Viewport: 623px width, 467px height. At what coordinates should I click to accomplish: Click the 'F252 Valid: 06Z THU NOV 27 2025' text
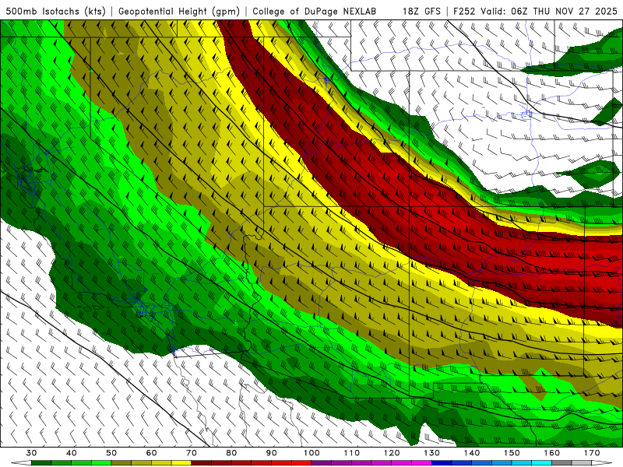(x=535, y=11)
